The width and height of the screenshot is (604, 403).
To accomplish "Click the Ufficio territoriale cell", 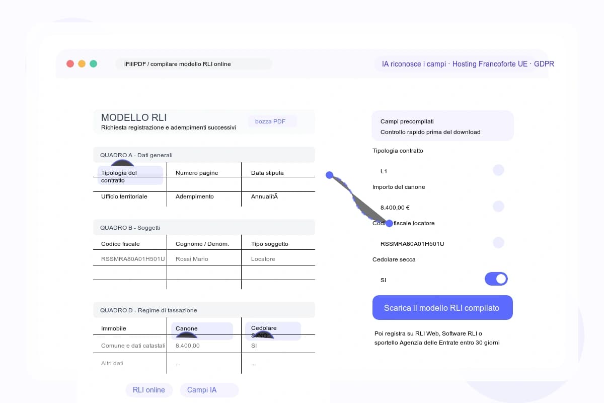I will 124,196.
